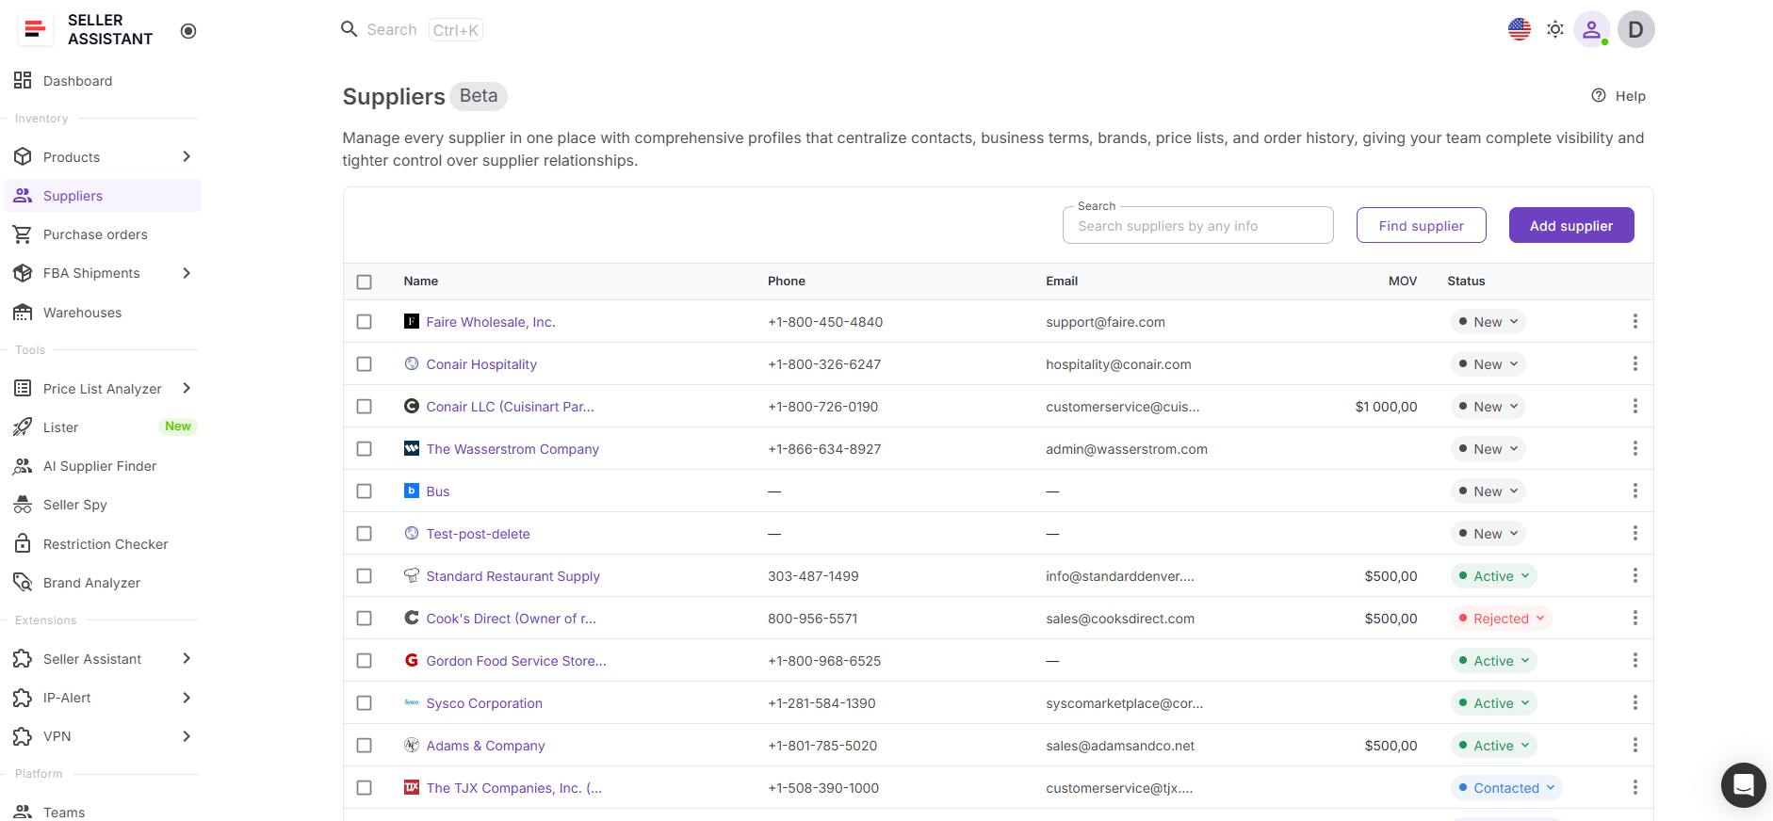This screenshot has width=1773, height=821.
Task: Open the chat support bubble
Action: (1744, 785)
